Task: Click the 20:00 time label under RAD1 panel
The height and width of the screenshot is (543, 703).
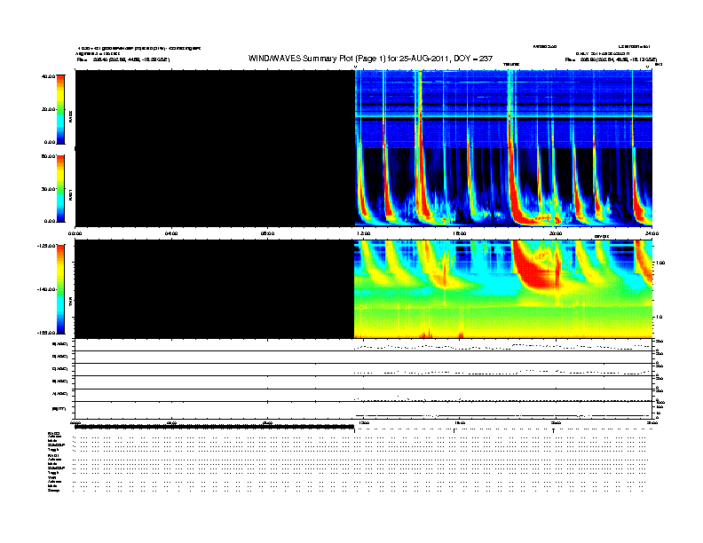Action: [x=556, y=233]
